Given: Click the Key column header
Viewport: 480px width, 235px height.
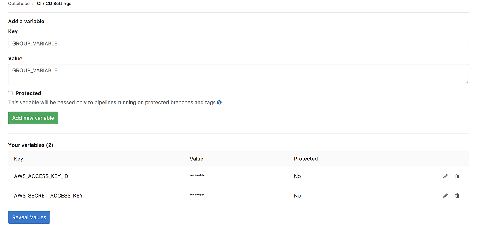Looking at the screenshot, I should pos(19,159).
